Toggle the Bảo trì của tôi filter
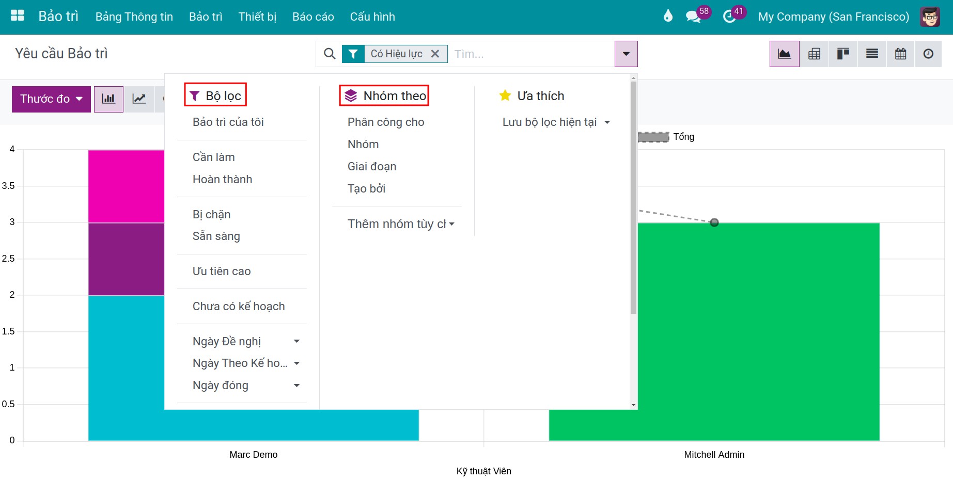The image size is (953, 480). click(228, 122)
